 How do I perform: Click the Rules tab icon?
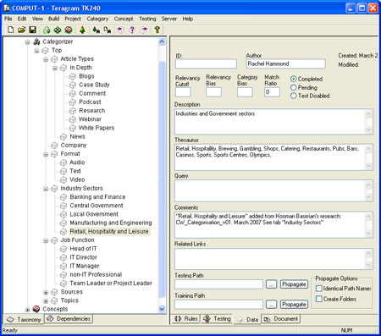[178, 319]
